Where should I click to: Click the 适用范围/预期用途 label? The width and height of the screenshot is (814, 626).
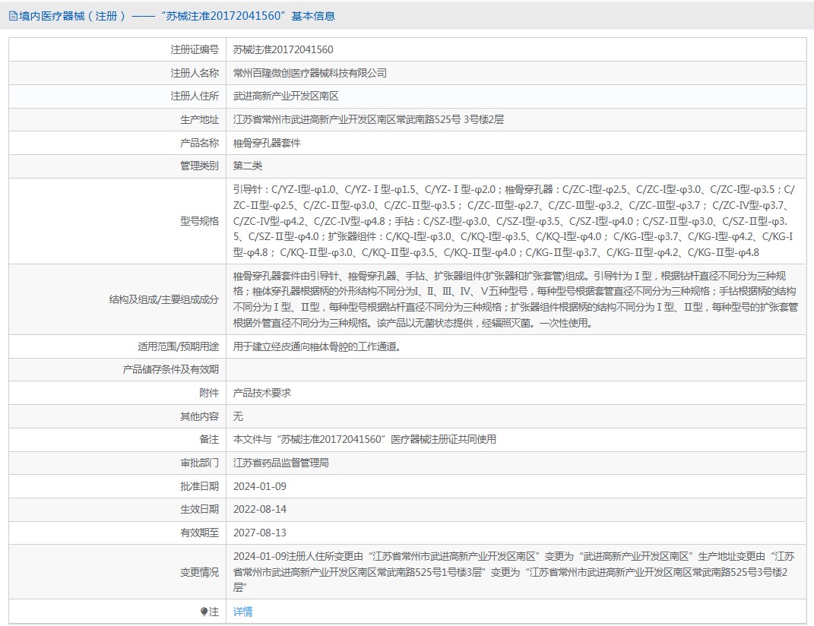[178, 346]
